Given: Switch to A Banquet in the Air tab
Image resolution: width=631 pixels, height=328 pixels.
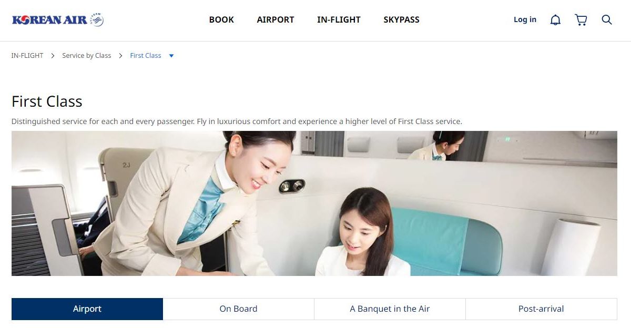Looking at the screenshot, I should coord(390,309).
